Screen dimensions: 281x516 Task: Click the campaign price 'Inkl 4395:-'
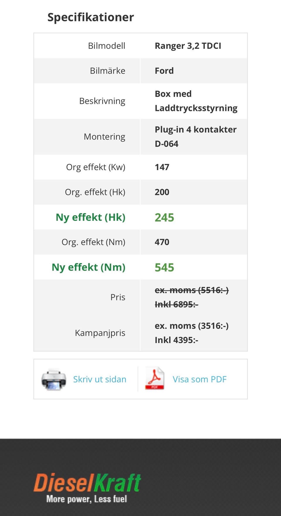(x=177, y=340)
